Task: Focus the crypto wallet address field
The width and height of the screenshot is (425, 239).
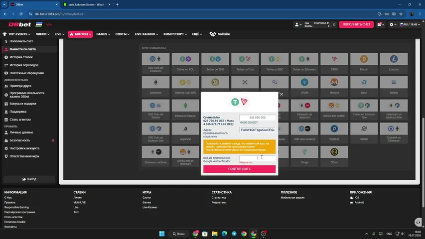Action: [x=257, y=130]
